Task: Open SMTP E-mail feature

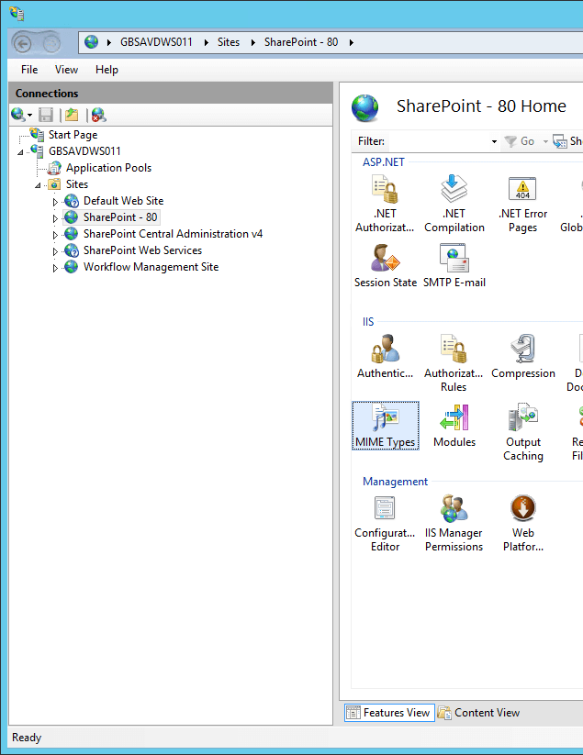Action: coord(454,266)
